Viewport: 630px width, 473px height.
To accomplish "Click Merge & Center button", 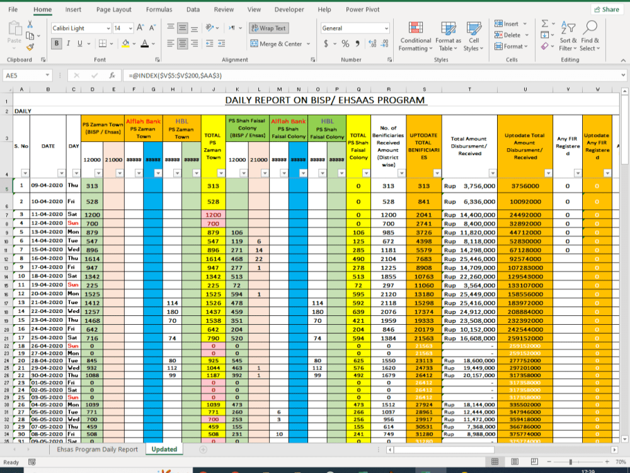I will [276, 44].
